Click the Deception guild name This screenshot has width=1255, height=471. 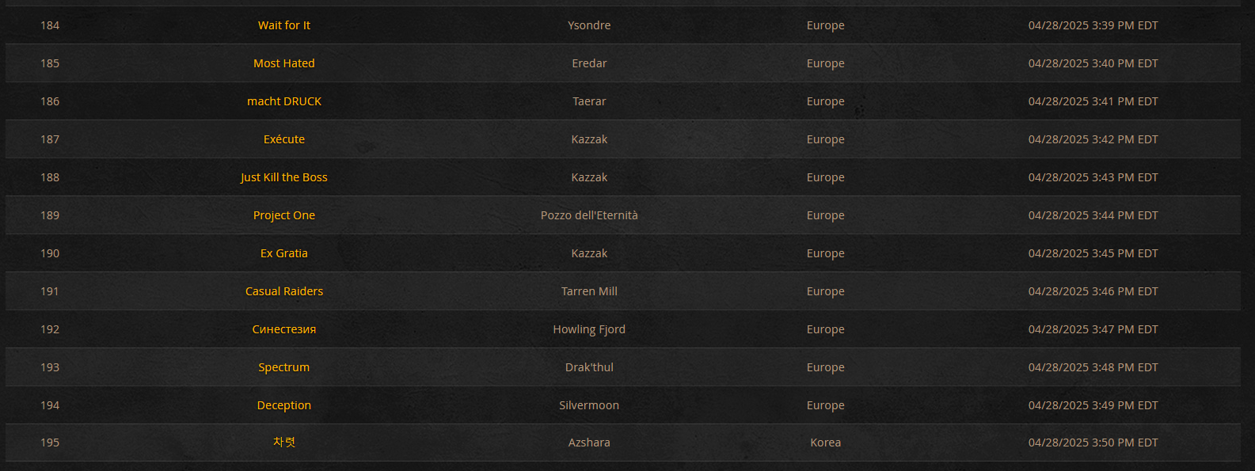(x=283, y=405)
